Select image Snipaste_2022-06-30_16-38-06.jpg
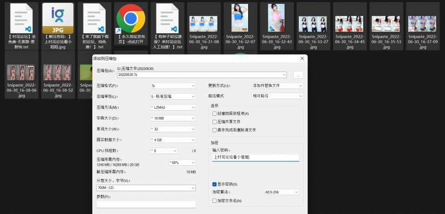 [x=21, y=73]
